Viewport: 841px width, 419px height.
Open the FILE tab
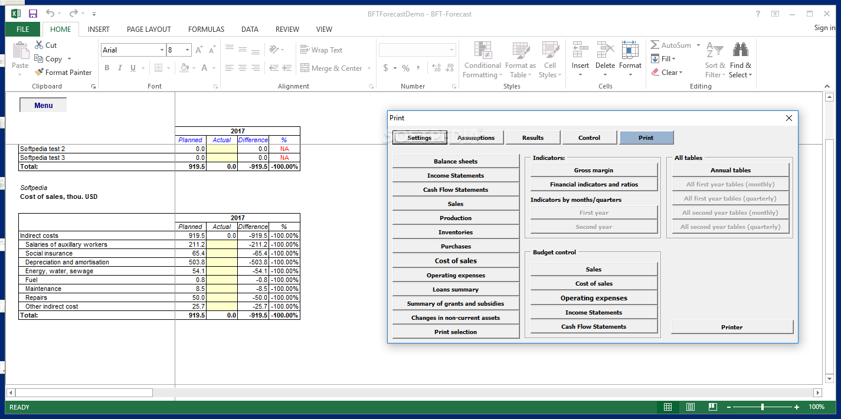tap(23, 29)
